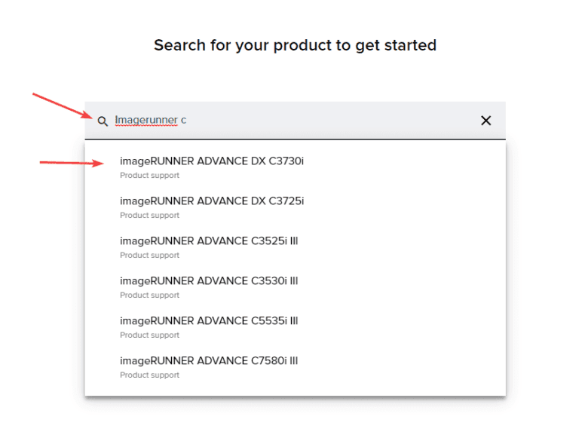Click the empty area of the search field
This screenshot has width=585, height=447.
point(332,121)
